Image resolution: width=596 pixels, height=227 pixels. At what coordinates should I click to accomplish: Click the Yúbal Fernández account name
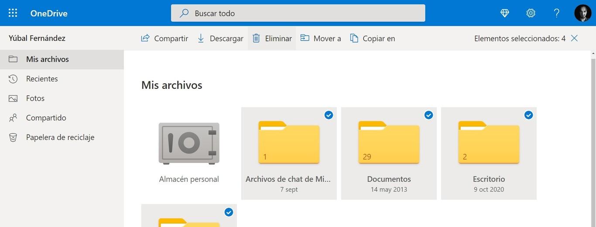pyautogui.click(x=37, y=38)
